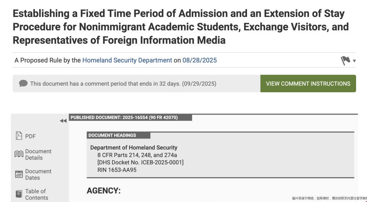The image size is (367, 202).
Task: Click the Document Dates calendar icon
Action: click(x=19, y=175)
